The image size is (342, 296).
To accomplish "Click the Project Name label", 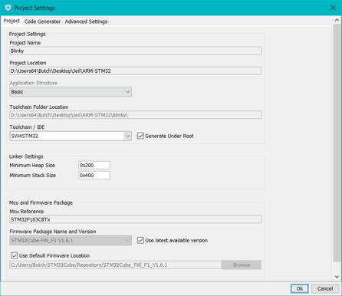I will 25,43.
